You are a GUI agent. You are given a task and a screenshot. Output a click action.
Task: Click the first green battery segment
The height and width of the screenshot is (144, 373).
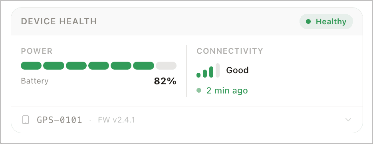coord(31,66)
